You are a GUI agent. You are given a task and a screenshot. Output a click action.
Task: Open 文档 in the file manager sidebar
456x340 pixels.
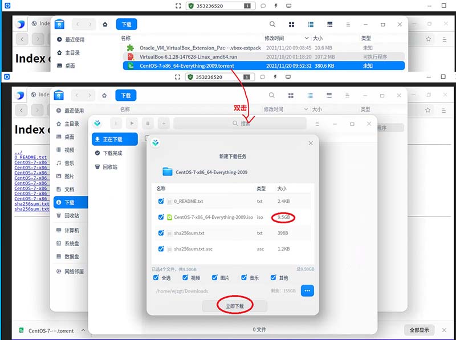pyautogui.click(x=68, y=189)
